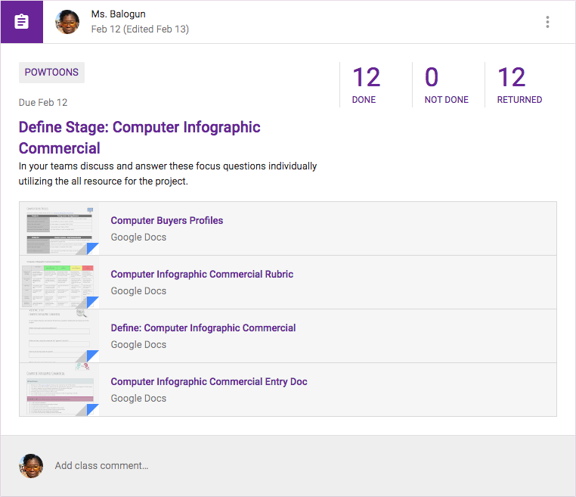Select the POWTOONS topic tag
The height and width of the screenshot is (497, 576).
point(51,73)
